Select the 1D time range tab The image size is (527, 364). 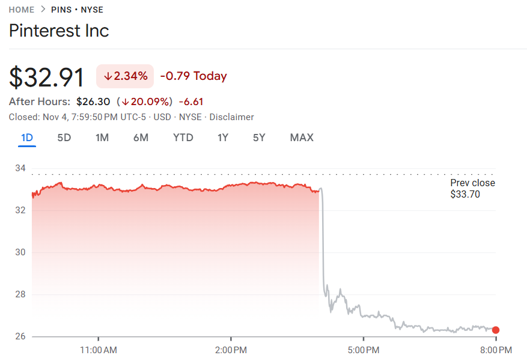27,138
